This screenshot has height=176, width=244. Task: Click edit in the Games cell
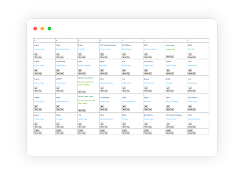pos(124,106)
